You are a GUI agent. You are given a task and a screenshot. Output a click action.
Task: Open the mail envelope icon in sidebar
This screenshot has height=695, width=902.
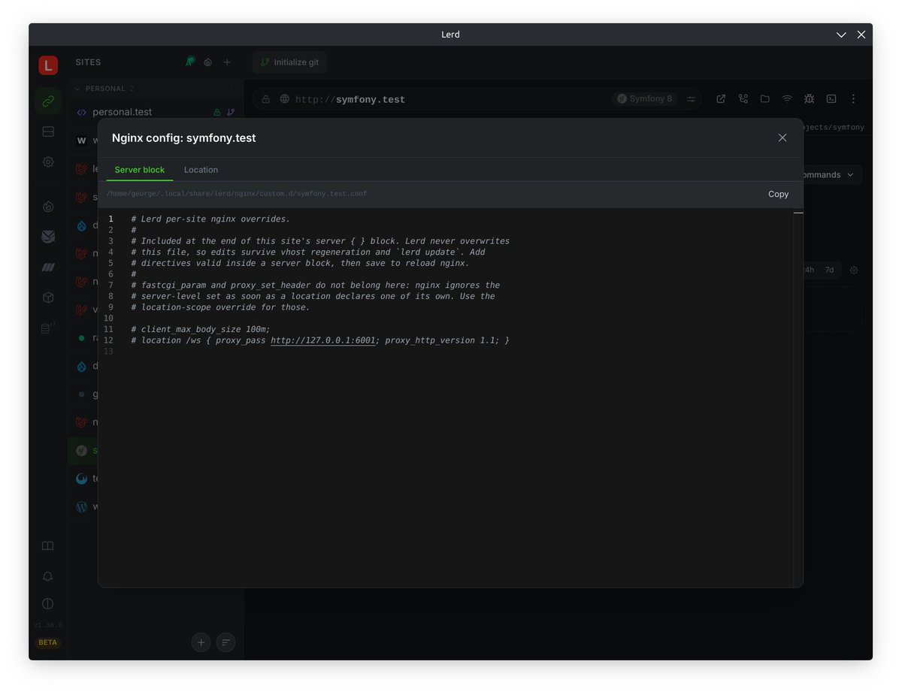pos(48,237)
